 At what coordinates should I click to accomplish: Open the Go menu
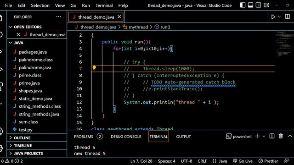click(73, 5)
